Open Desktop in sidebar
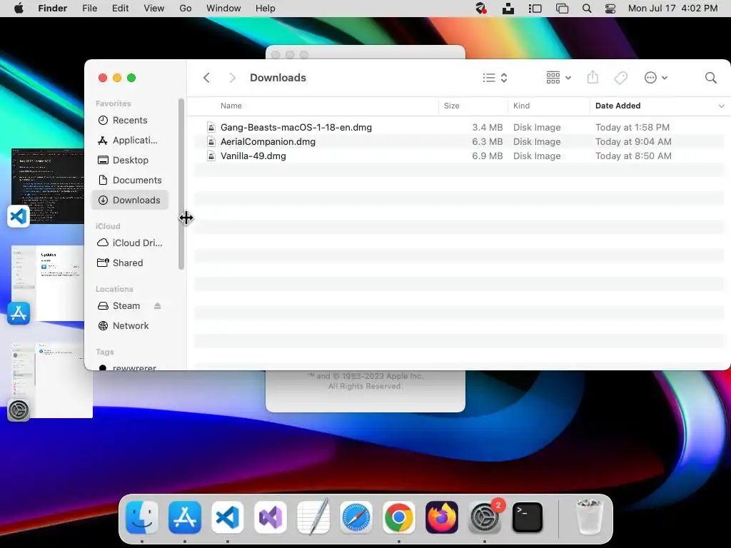The image size is (731, 548). (x=130, y=161)
